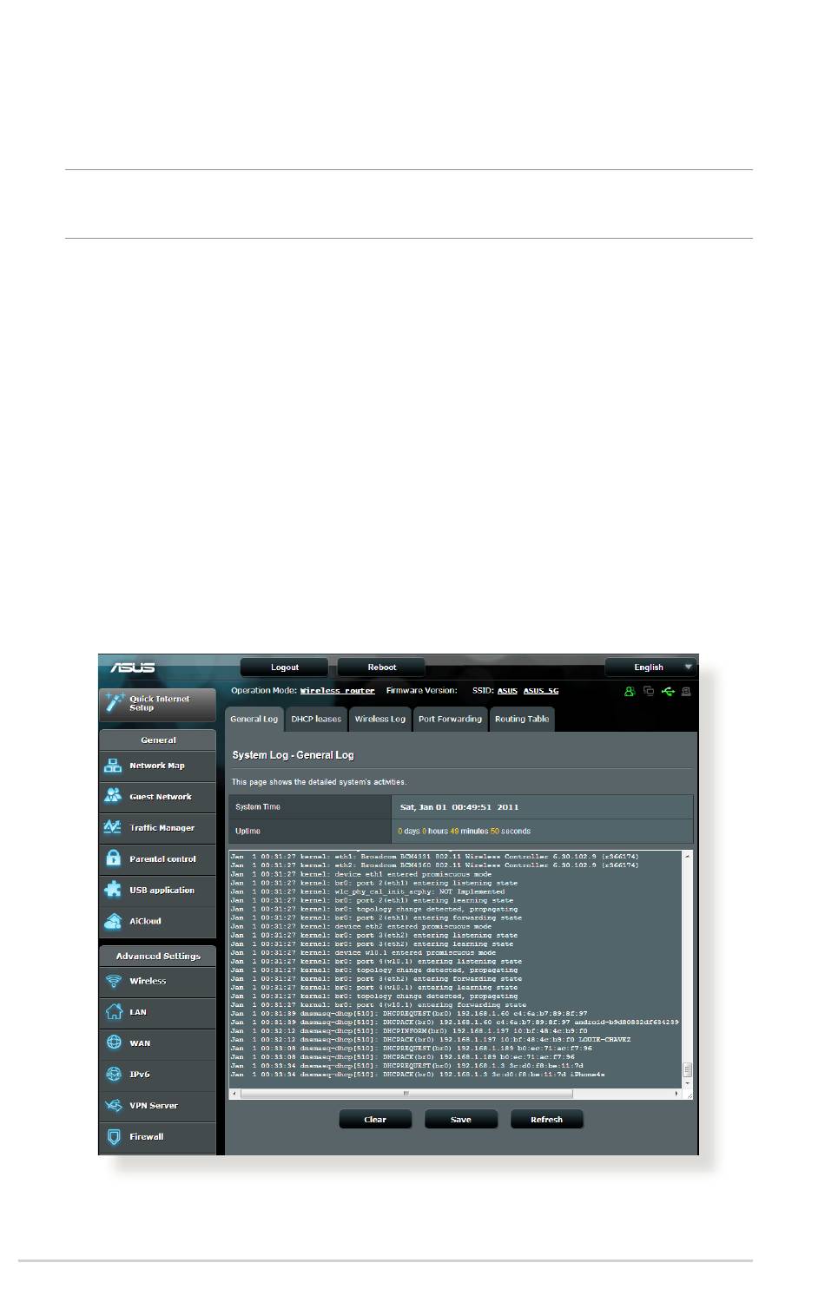Select the Traffic Manager icon
825x1289 pixels.
click(x=113, y=827)
